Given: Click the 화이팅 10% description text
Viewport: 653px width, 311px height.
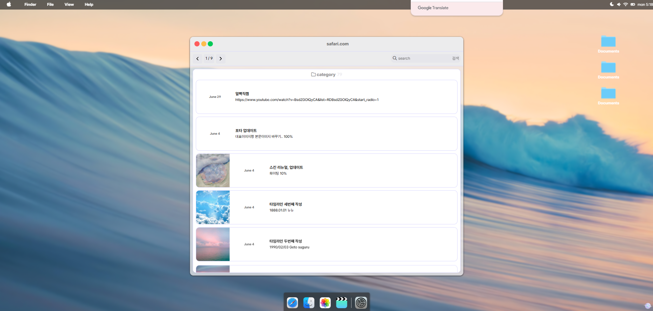Looking at the screenshot, I should [x=278, y=174].
